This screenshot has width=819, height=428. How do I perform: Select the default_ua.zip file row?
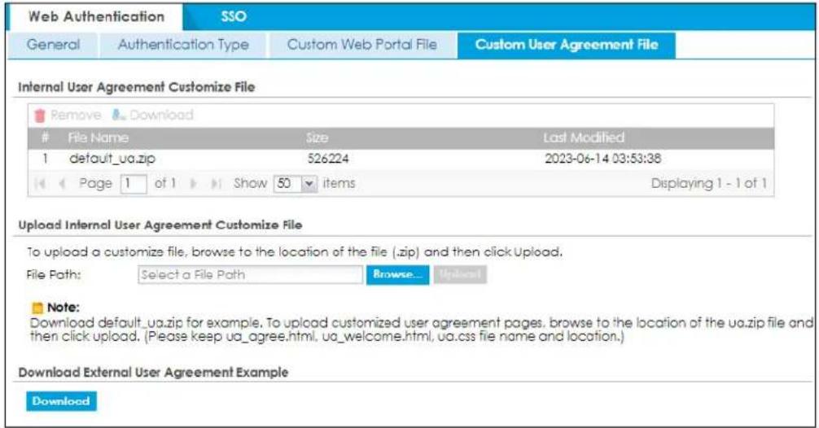[401, 159]
